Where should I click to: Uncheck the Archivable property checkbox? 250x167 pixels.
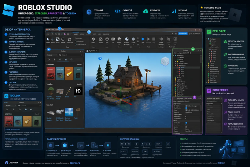pos(186,123)
